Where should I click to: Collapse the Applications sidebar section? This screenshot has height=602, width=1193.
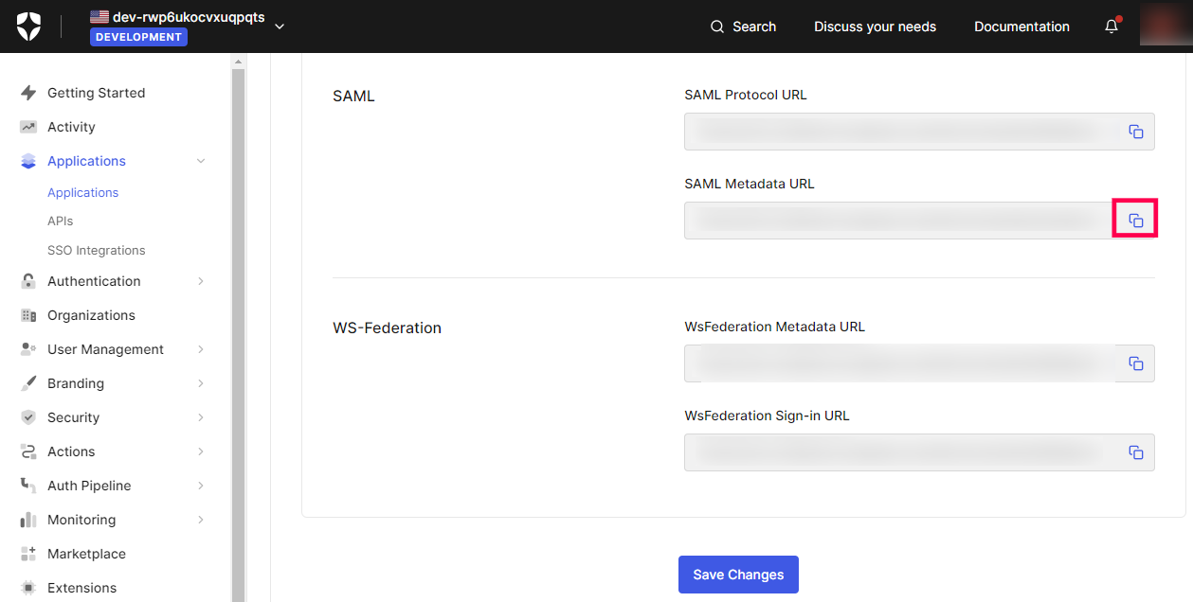coord(201,161)
